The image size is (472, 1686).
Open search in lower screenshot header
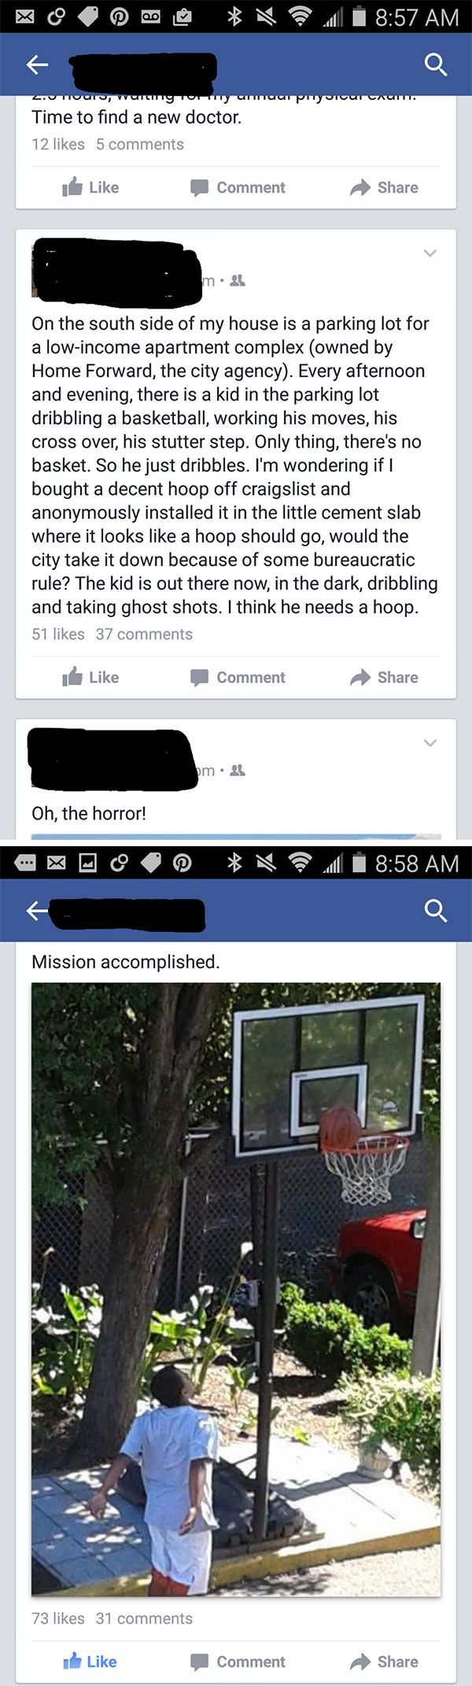pyautogui.click(x=435, y=911)
